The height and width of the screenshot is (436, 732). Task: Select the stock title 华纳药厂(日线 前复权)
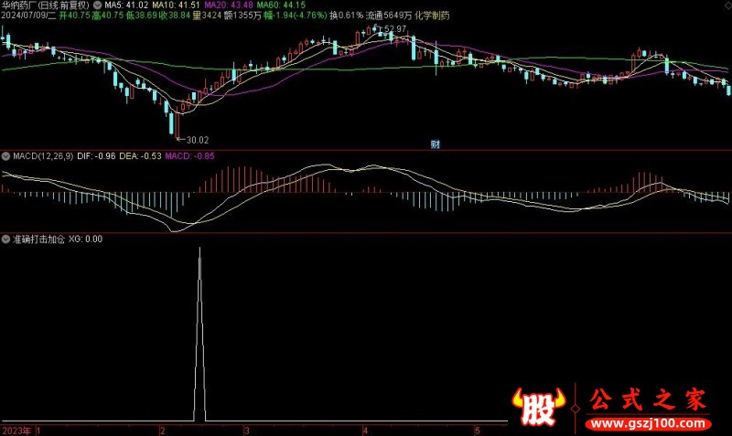(x=45, y=5)
